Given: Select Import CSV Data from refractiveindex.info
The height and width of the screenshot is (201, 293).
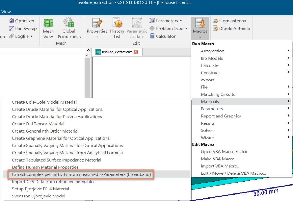Looking at the screenshot, I should pyautogui.click(x=96, y=182).
